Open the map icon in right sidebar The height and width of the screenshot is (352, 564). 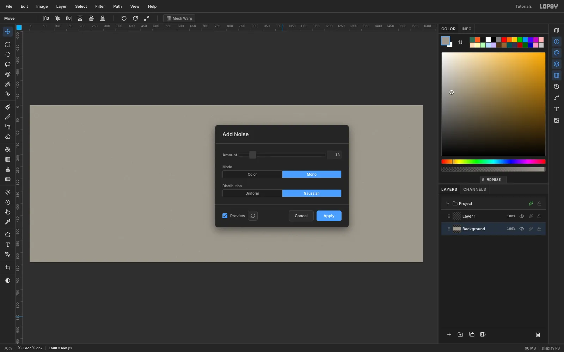(557, 30)
